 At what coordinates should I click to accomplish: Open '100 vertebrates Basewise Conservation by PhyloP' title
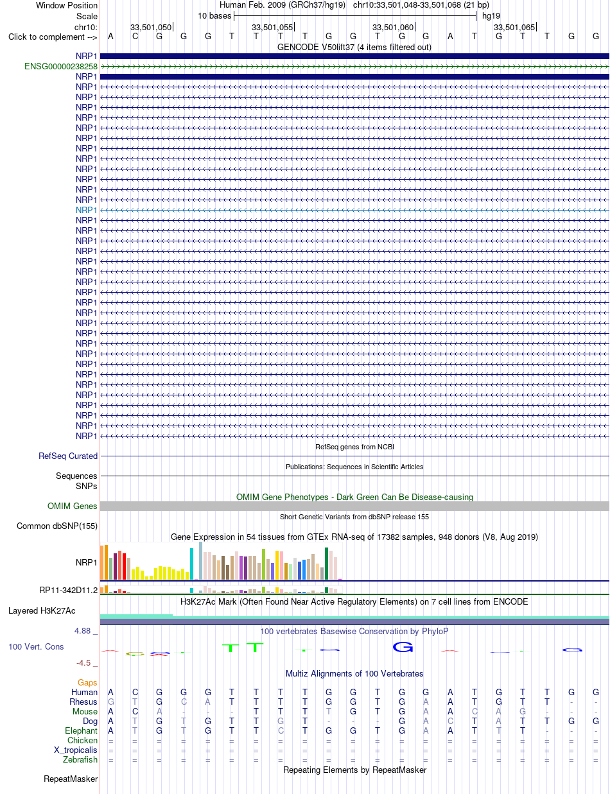tap(354, 631)
